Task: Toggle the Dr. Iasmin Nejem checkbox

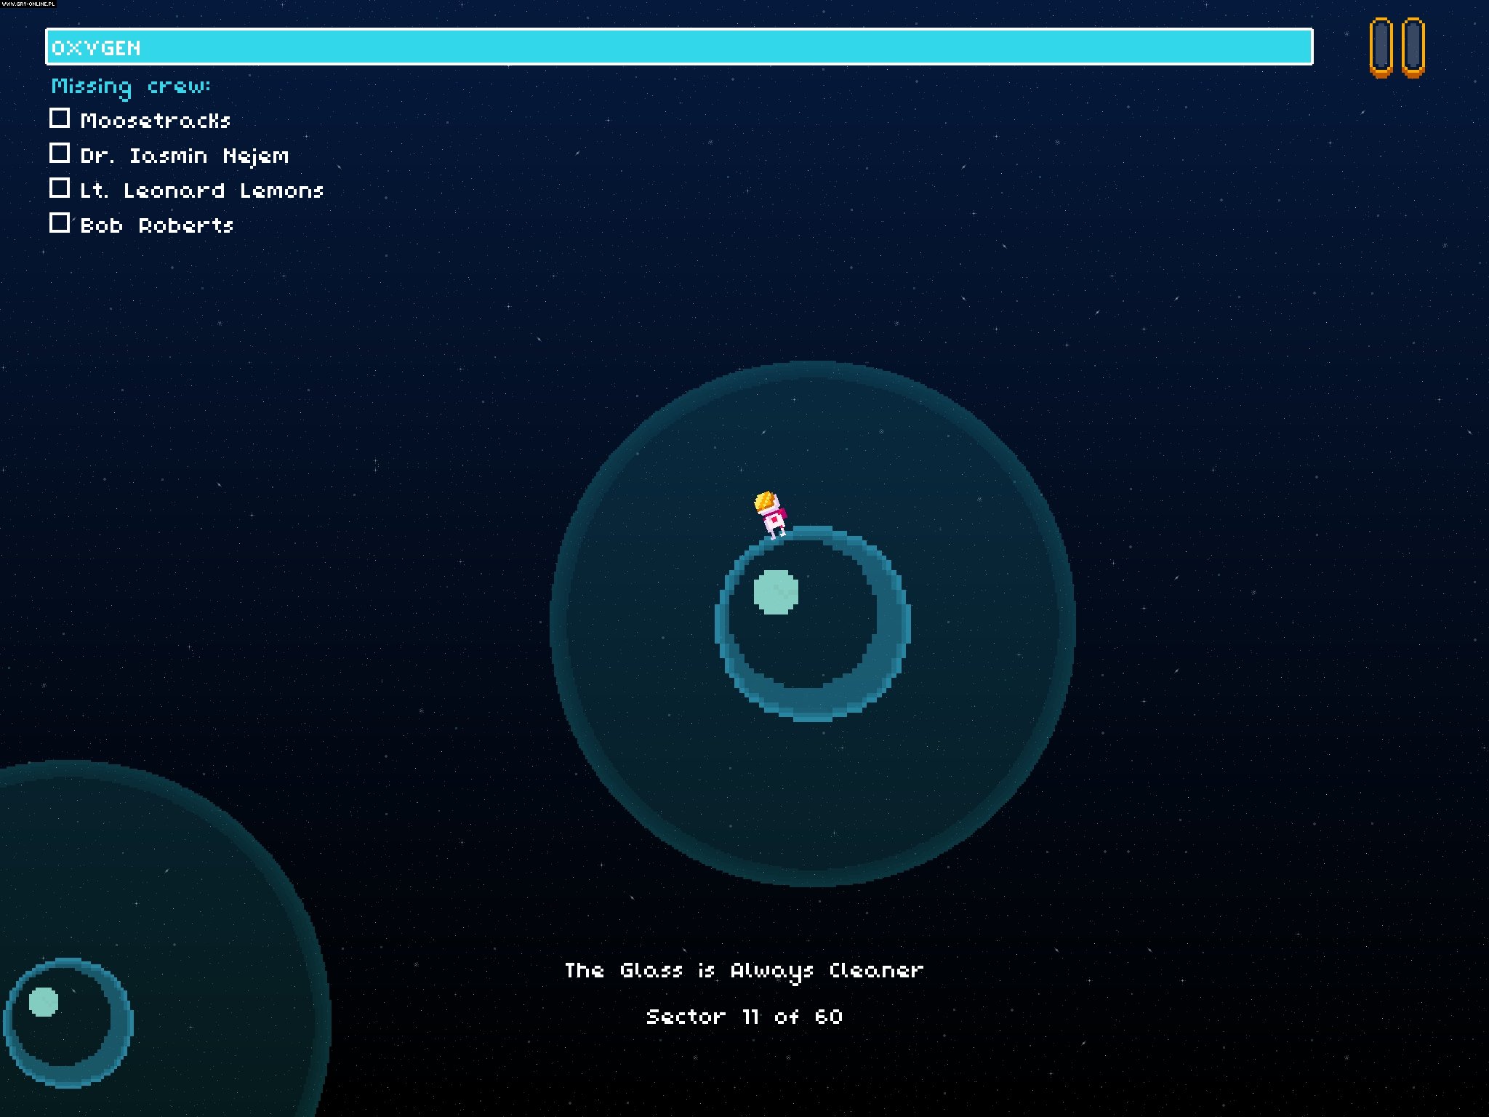Action: point(60,153)
